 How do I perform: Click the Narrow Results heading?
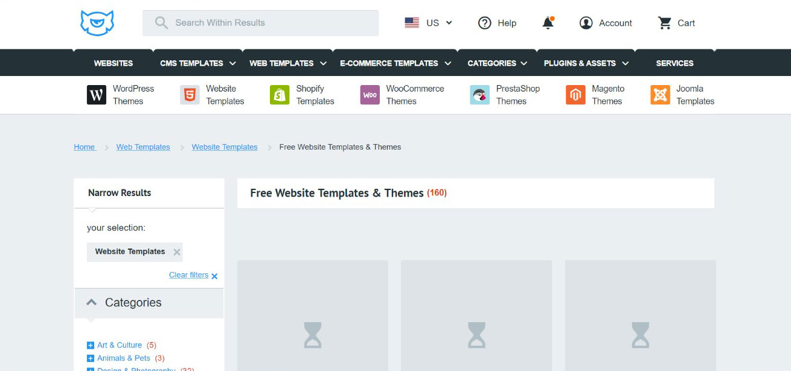[120, 193]
